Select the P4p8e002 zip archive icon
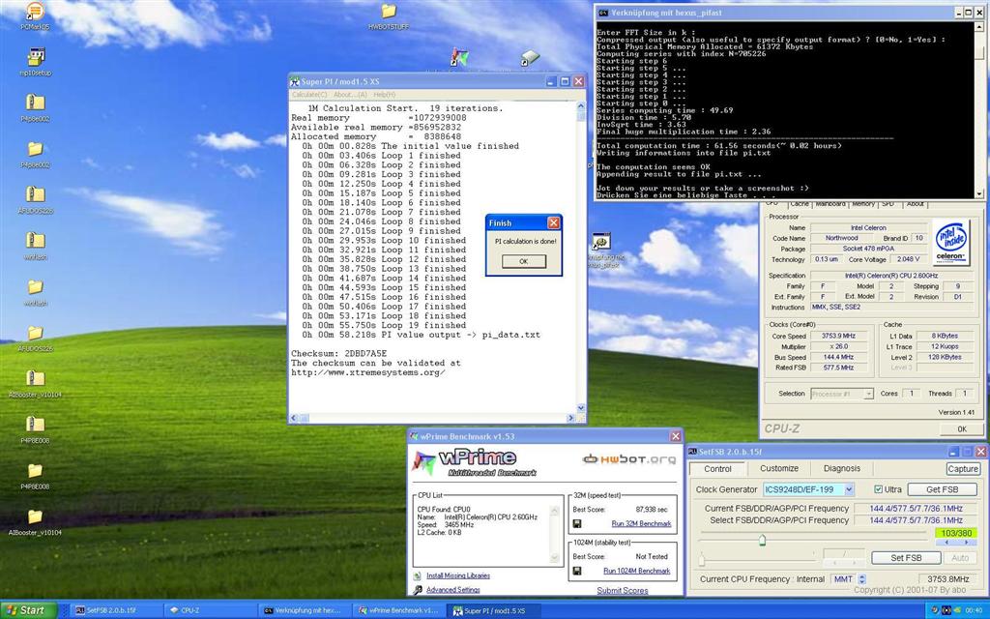990x619 pixels. tap(36, 103)
